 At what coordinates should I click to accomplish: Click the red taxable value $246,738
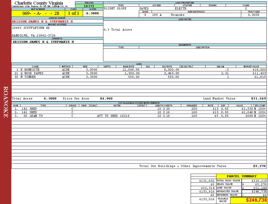click(256, 200)
